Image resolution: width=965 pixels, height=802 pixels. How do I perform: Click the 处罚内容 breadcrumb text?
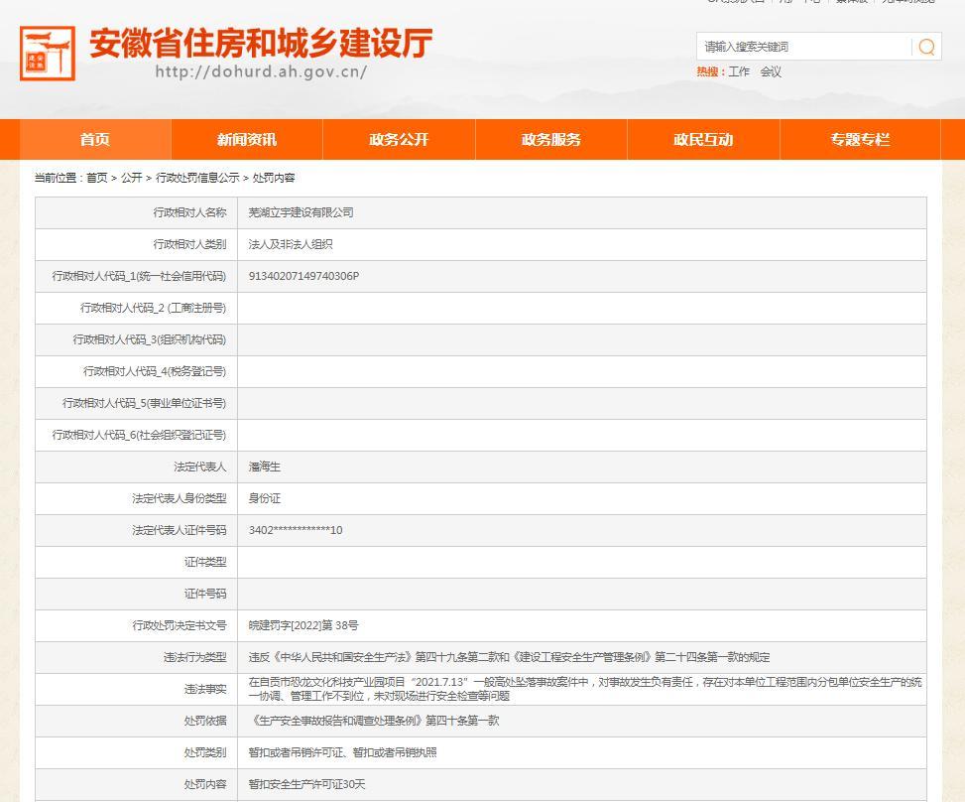pyautogui.click(x=274, y=178)
